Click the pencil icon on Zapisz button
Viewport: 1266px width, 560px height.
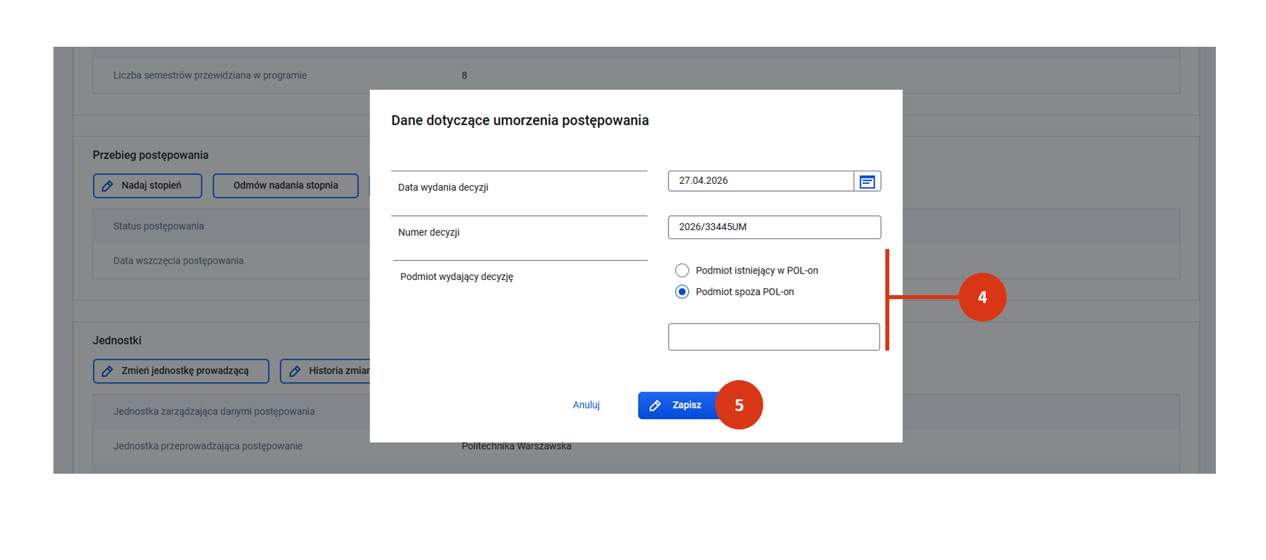(x=655, y=406)
